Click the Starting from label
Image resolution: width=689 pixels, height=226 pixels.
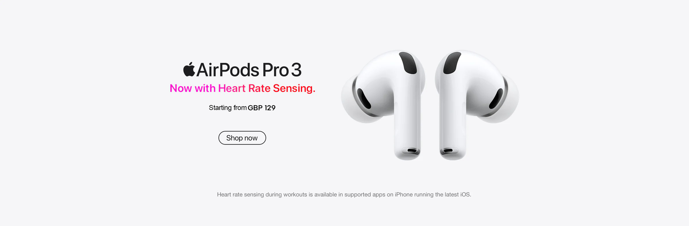point(228,108)
